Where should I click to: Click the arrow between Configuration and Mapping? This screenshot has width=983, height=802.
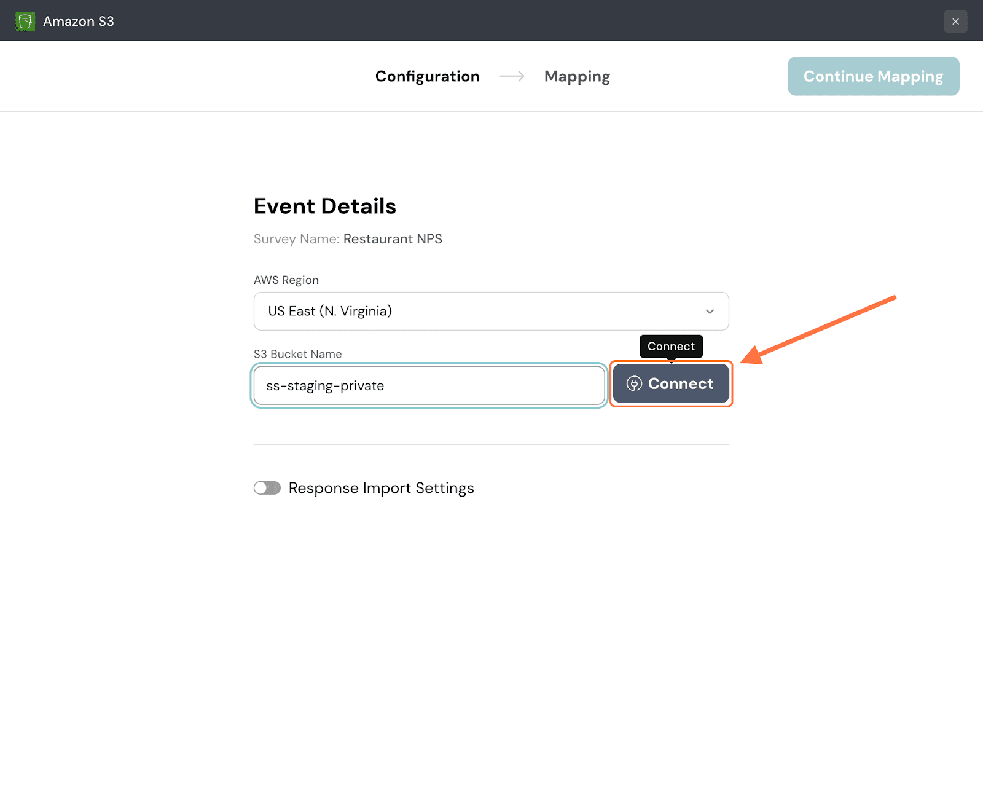(512, 76)
